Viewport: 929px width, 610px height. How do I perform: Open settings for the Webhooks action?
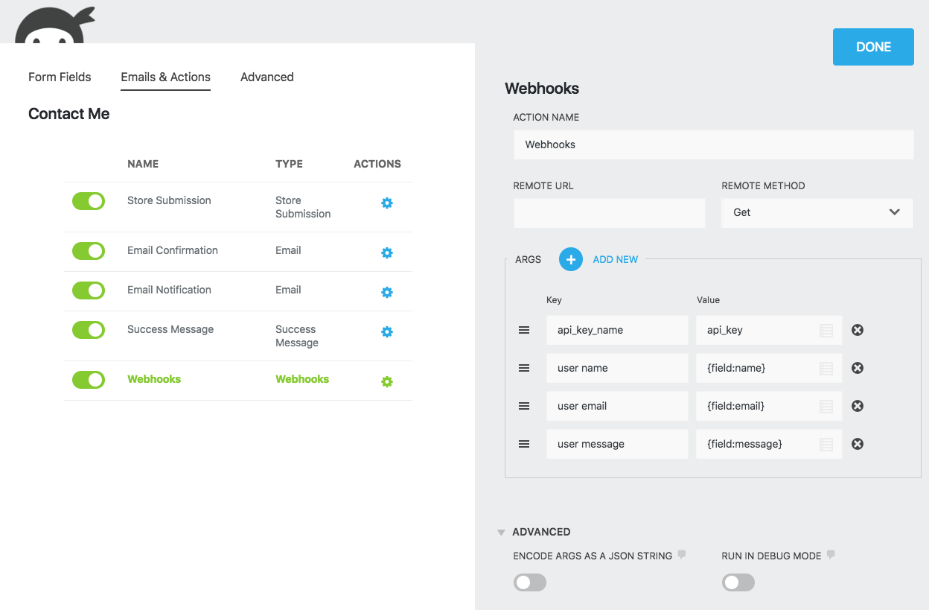click(386, 381)
